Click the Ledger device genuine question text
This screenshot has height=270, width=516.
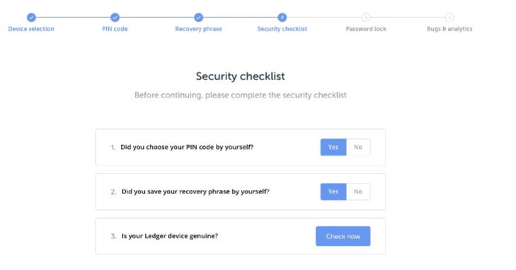coord(170,236)
